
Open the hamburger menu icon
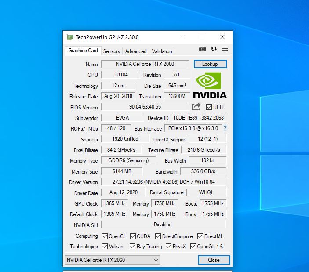click(x=225, y=49)
